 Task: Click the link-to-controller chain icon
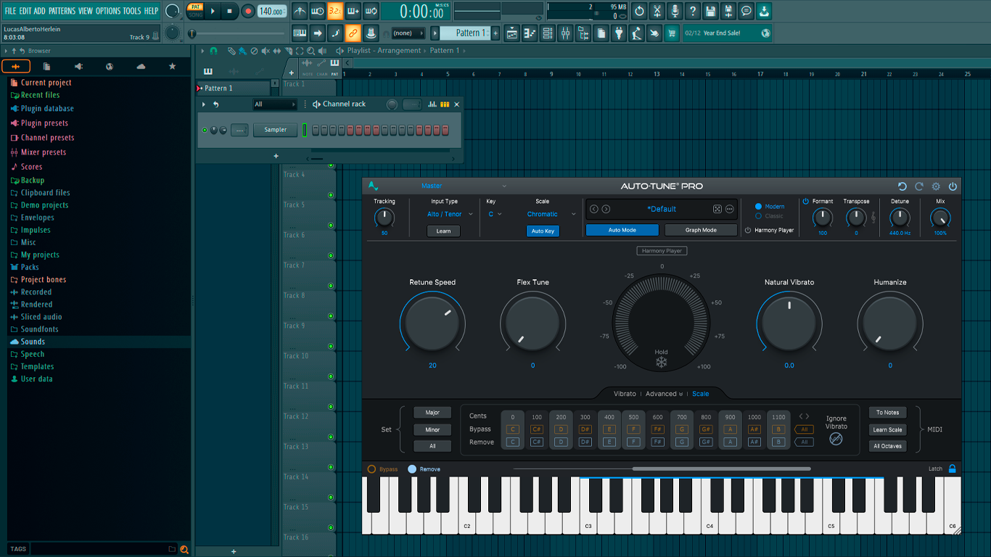coord(353,33)
